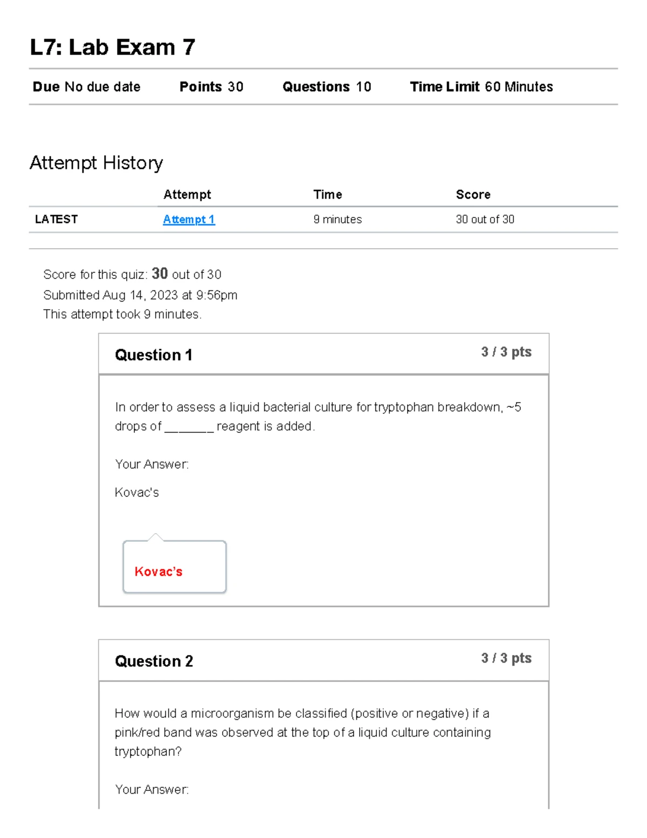
Task: Click the L7: Lab Exam 7 title
Action: (x=112, y=47)
